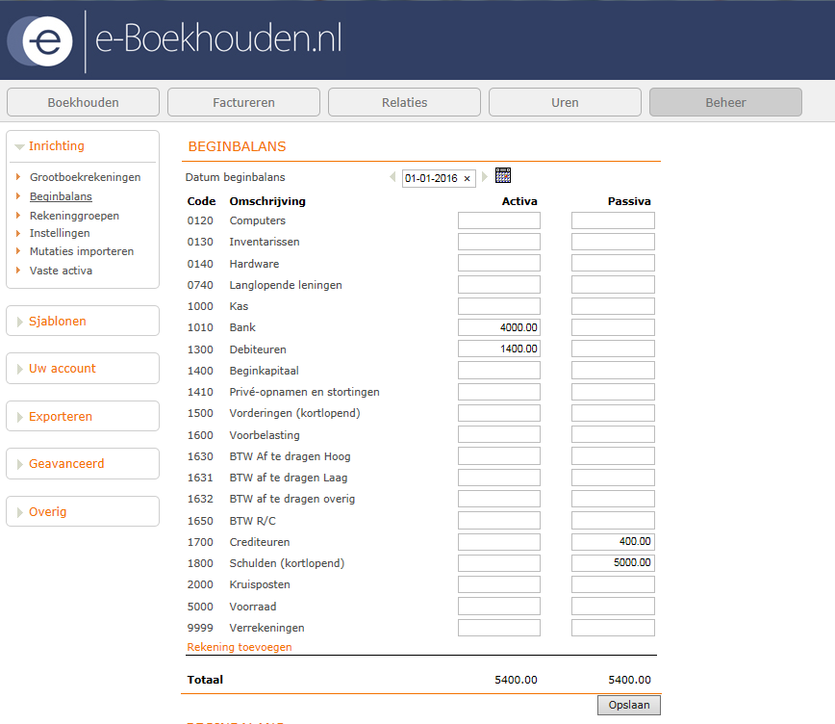
Task: Click the arrow icon beside Grootboekrekeningen
Action: [x=20, y=177]
